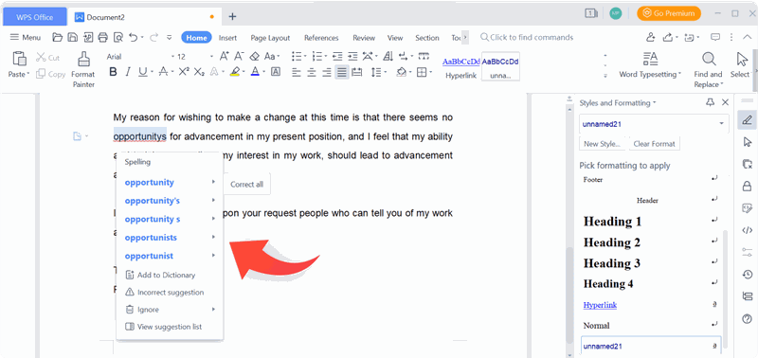Open the Section tab
This screenshot has height=358, width=758.
(427, 38)
